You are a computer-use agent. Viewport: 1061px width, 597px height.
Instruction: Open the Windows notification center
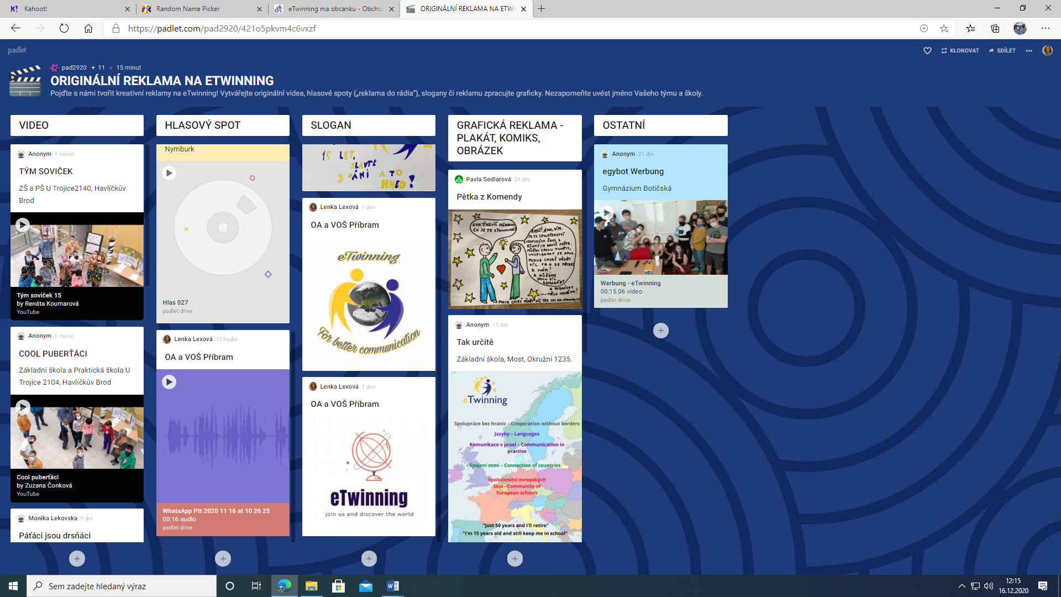(1043, 586)
